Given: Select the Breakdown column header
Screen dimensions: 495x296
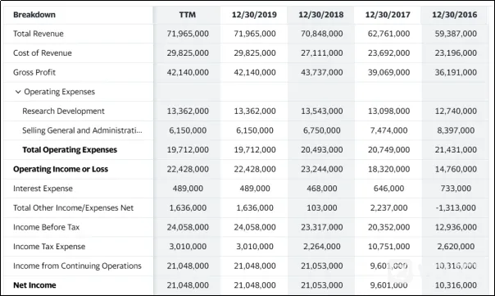Looking at the screenshot, I should click(34, 15).
